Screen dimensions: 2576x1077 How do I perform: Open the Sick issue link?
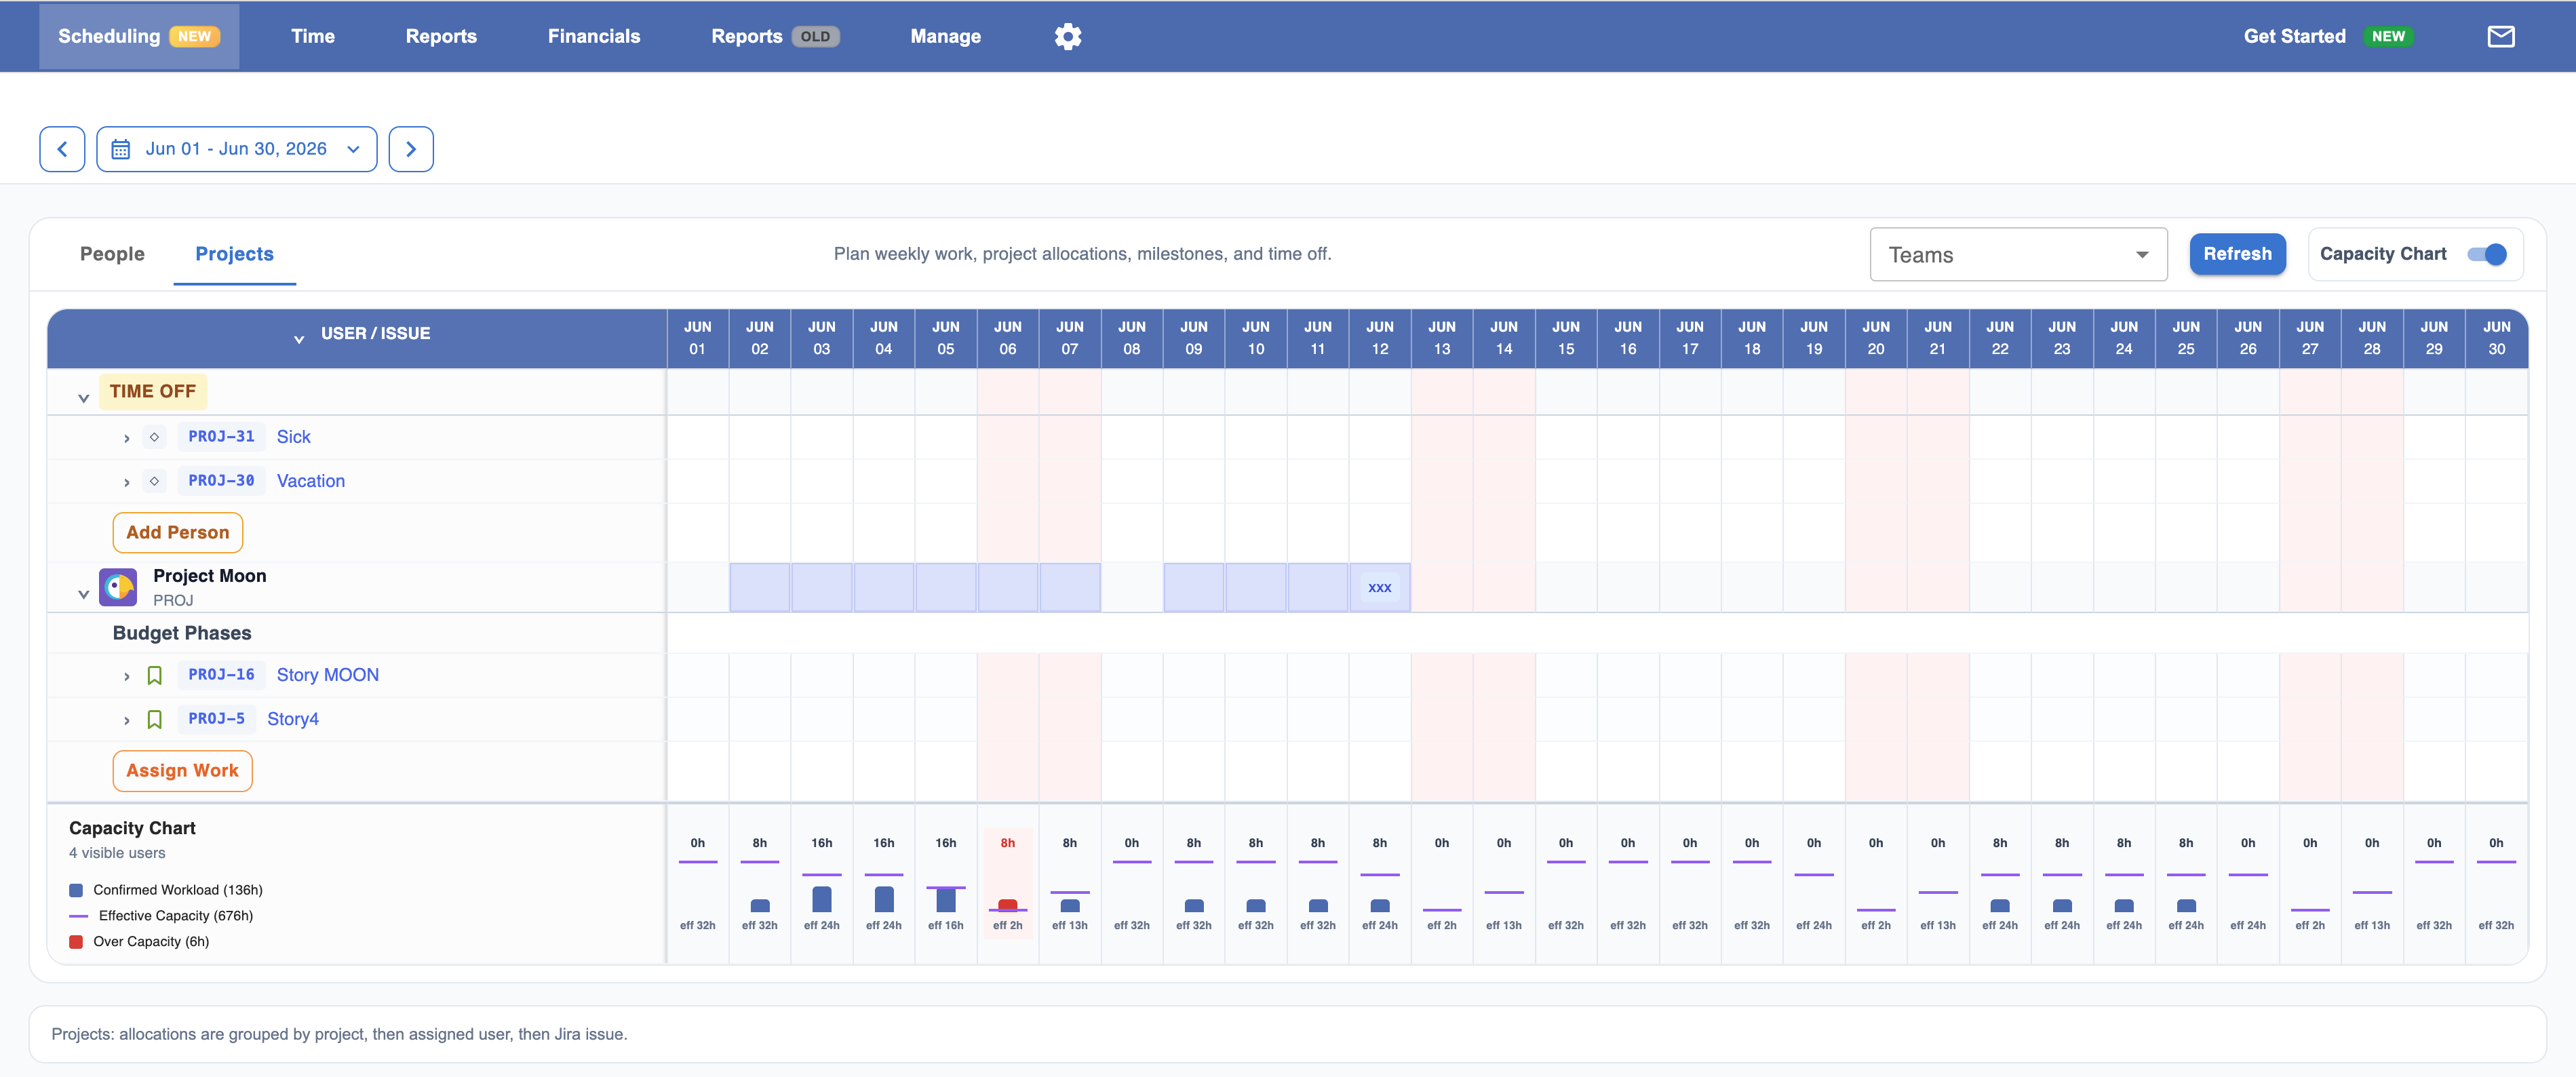pyautogui.click(x=293, y=437)
